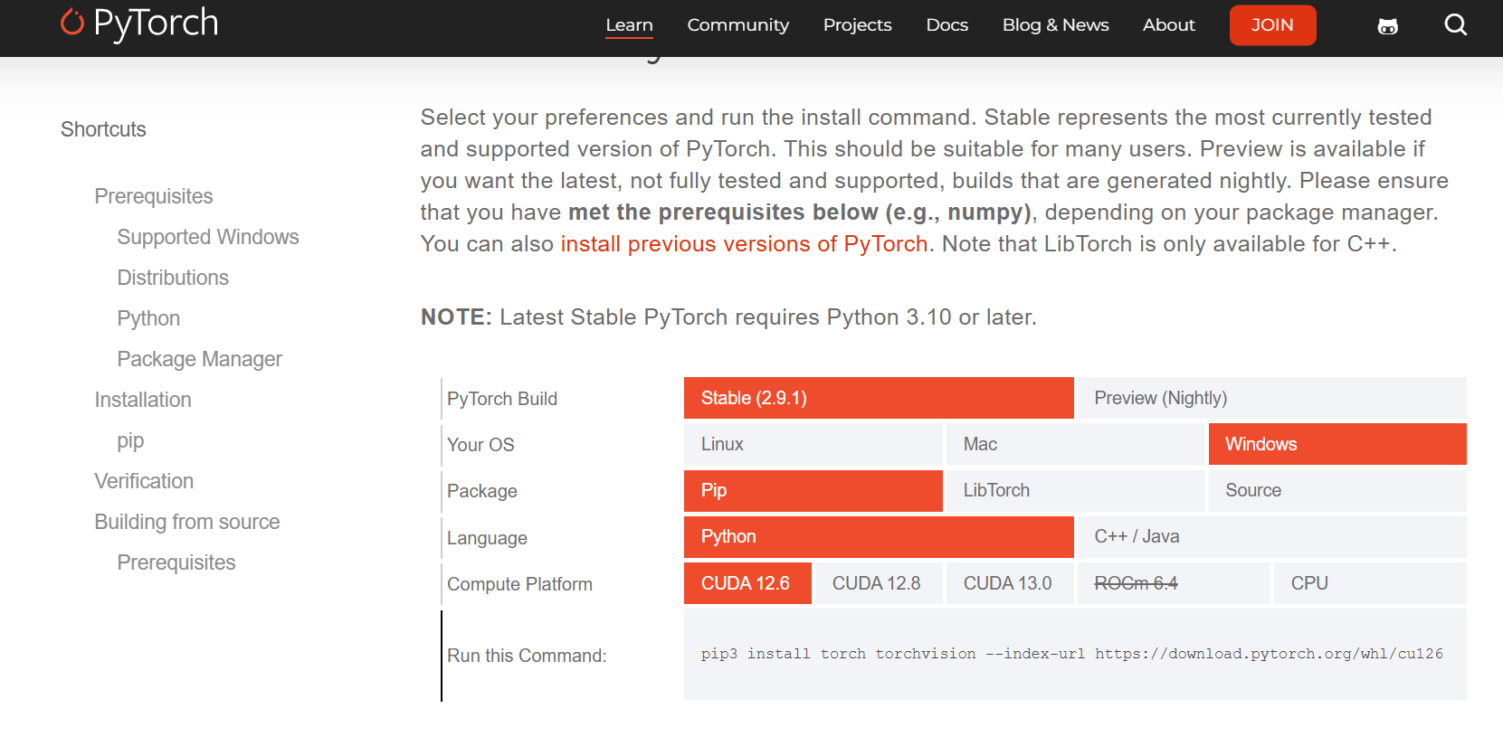
Task: Open the search magnifier icon
Action: click(x=1455, y=24)
